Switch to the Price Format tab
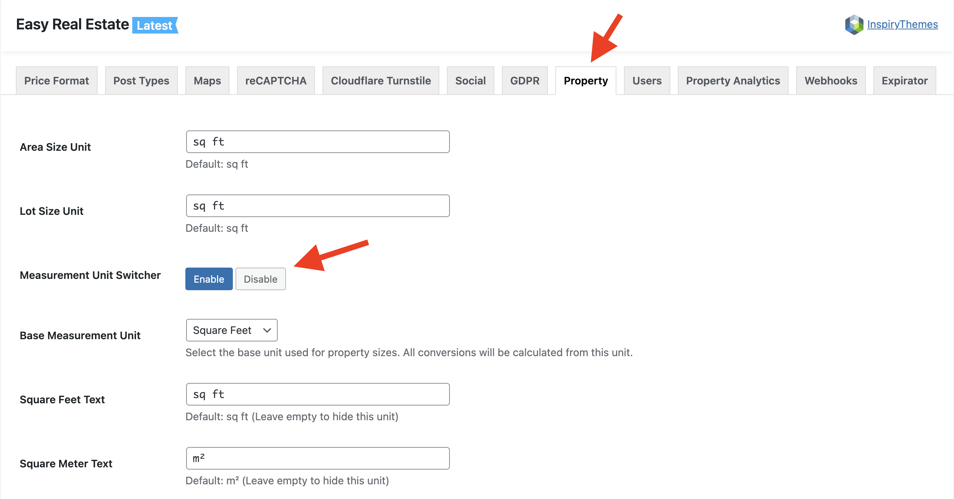Viewport: 954px width, 499px height. pos(57,81)
